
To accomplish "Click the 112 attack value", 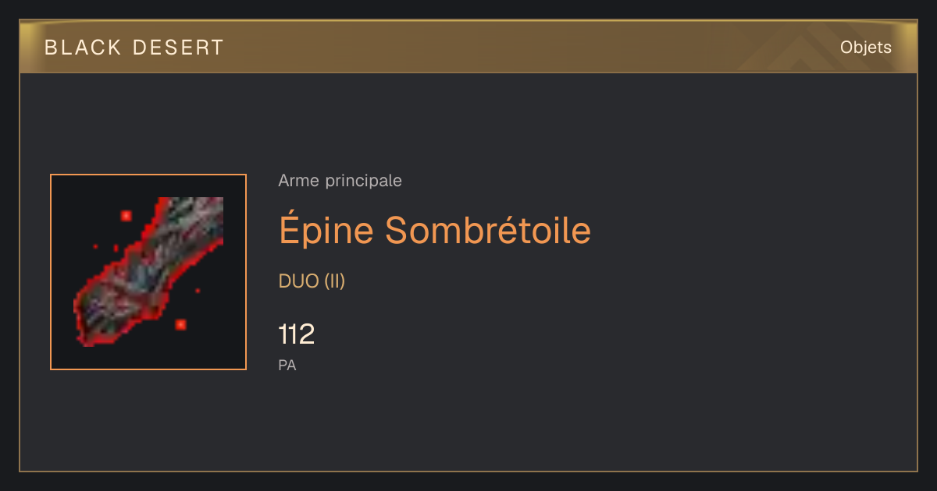I will point(296,334).
